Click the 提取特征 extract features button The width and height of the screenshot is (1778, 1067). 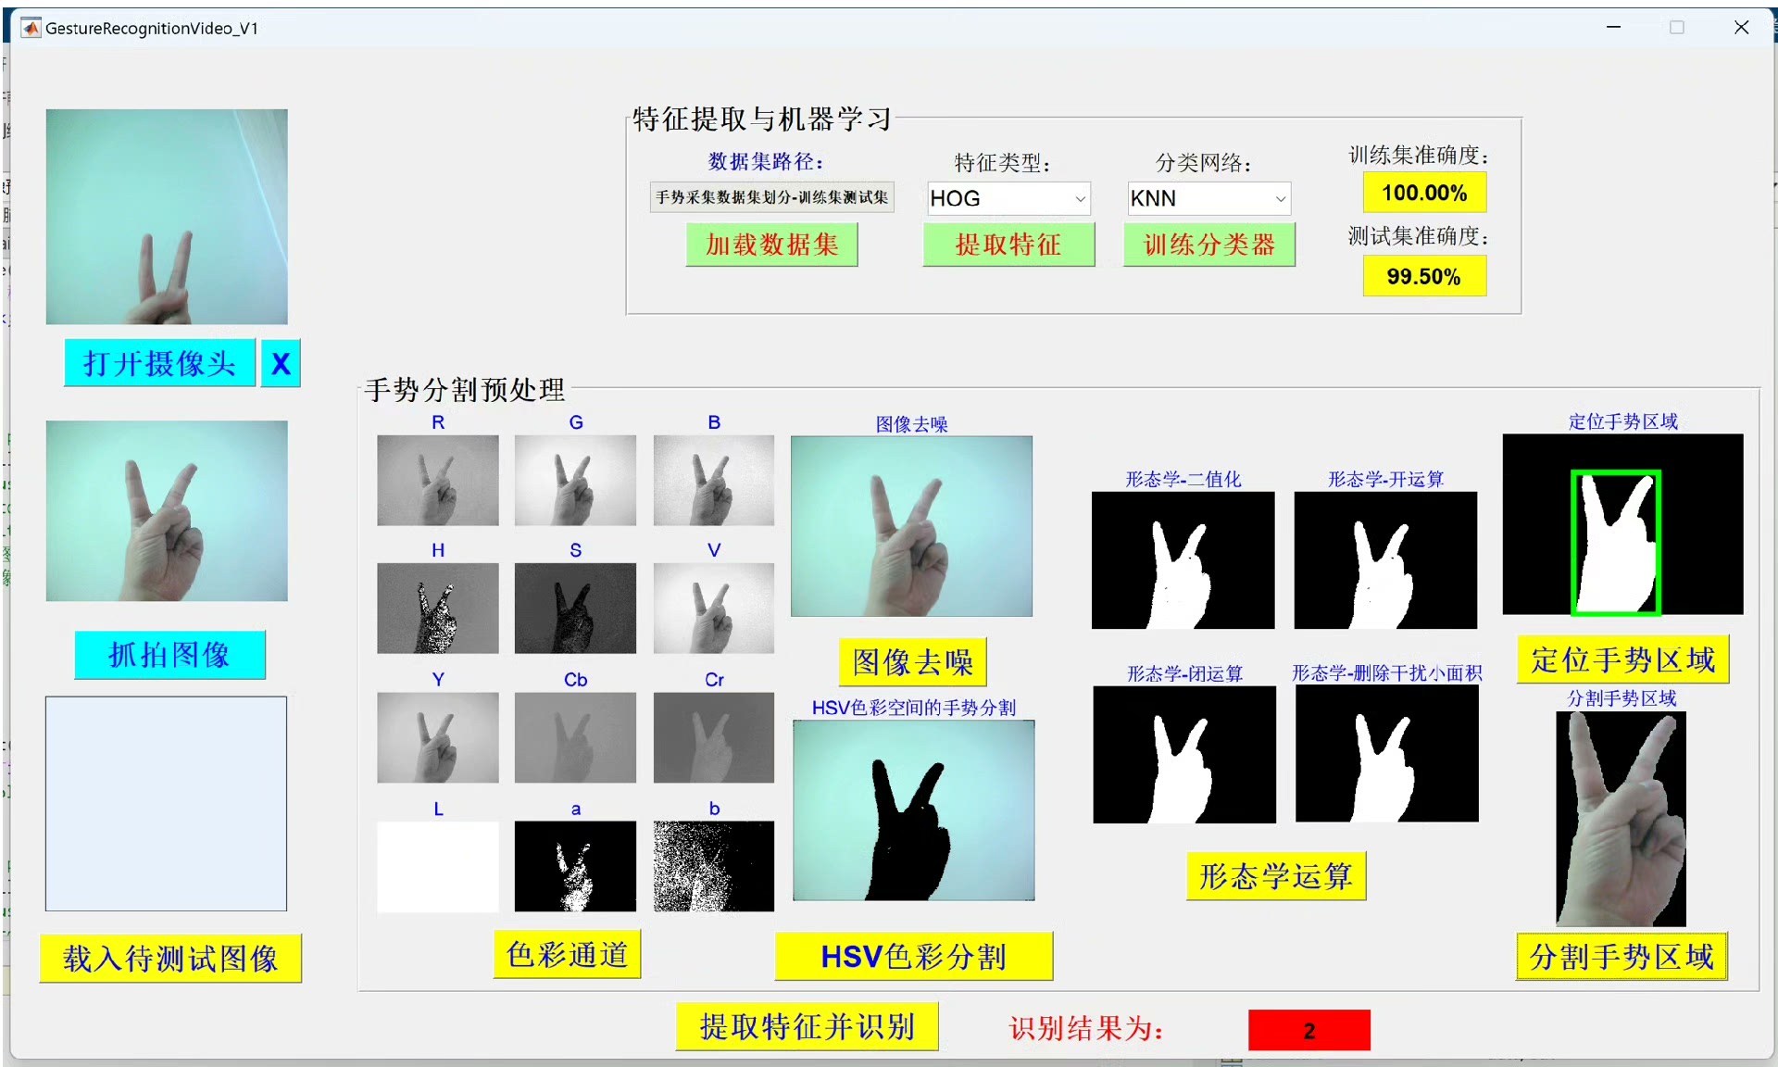[1008, 245]
